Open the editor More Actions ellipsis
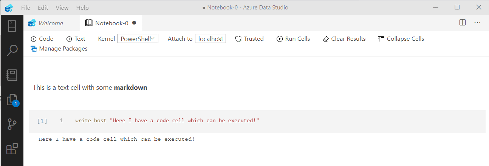Image resolution: width=489 pixels, height=166 pixels. coord(477,23)
